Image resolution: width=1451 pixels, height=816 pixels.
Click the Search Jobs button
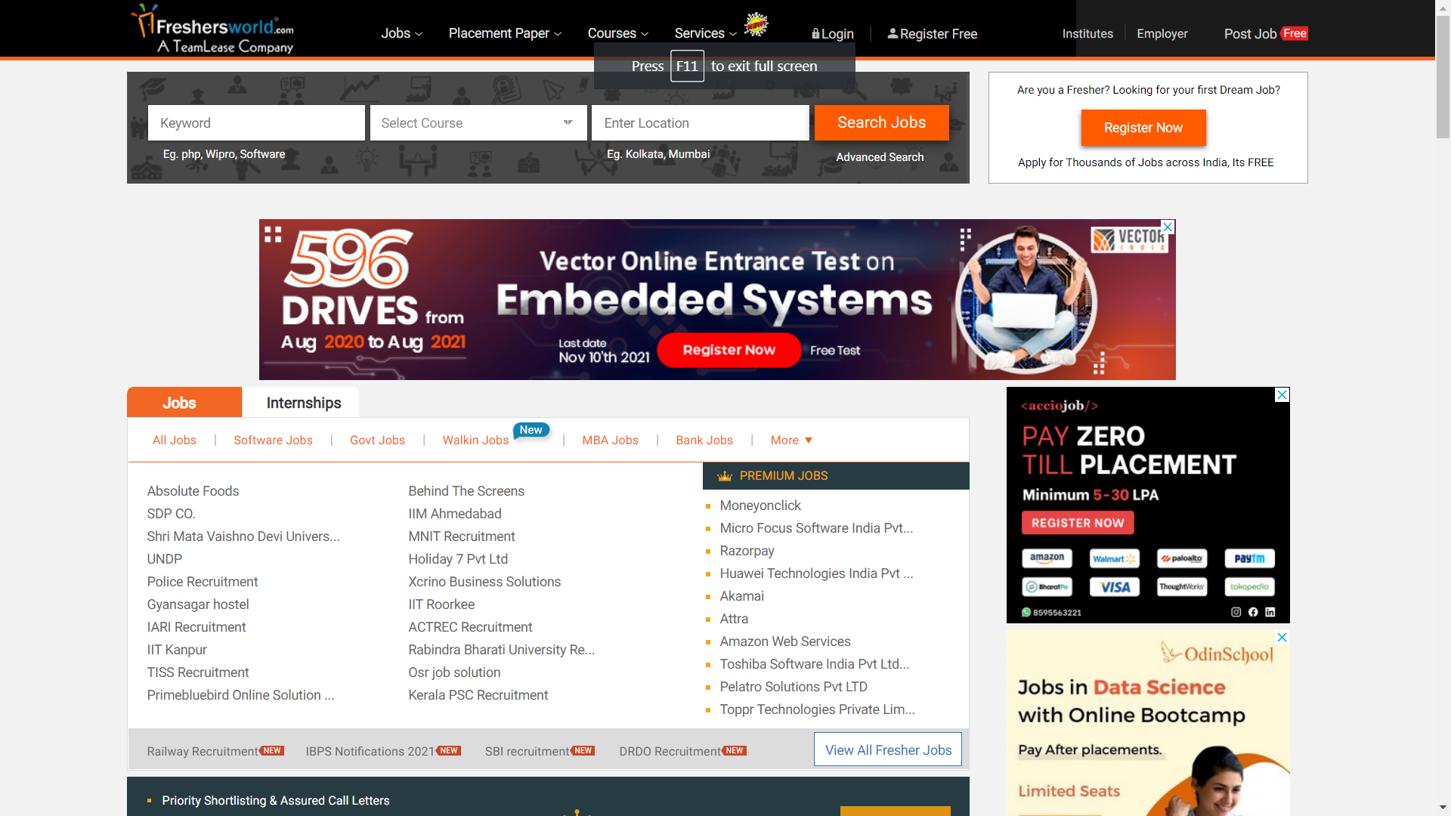[881, 122]
